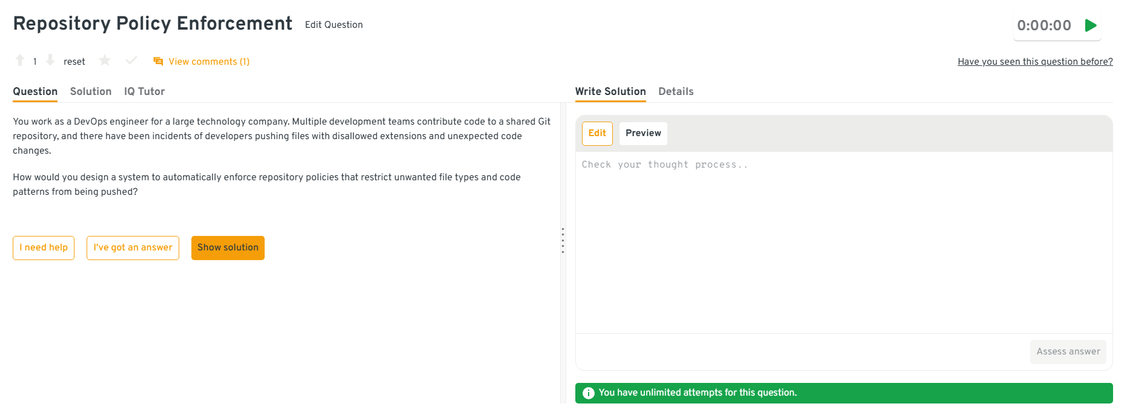Star this question as a favorite
Screen dimensions: 1127x418
click(x=105, y=60)
